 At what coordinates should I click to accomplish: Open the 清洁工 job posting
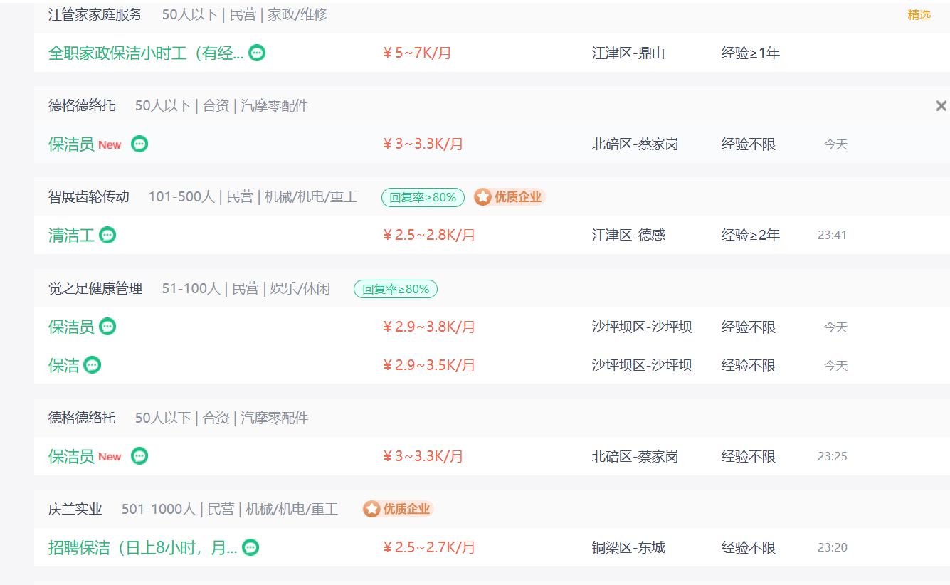71,235
